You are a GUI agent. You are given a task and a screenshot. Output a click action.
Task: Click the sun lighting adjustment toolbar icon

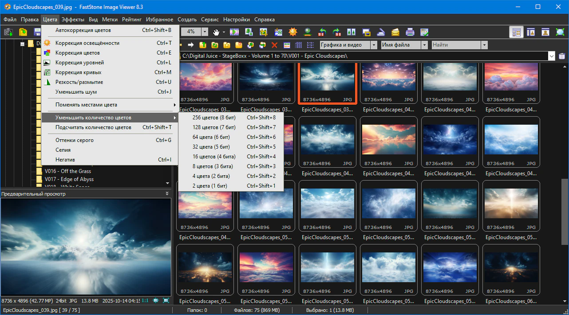coord(292,32)
